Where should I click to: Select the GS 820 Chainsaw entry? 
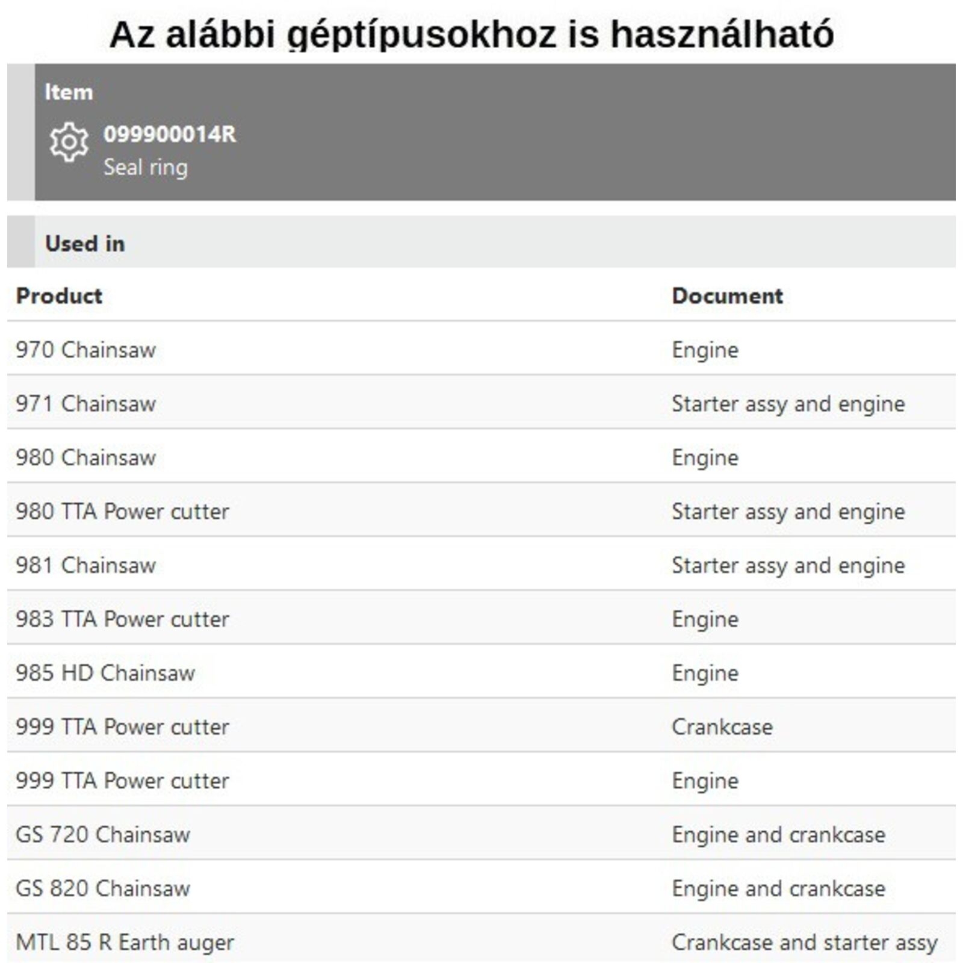click(x=103, y=888)
